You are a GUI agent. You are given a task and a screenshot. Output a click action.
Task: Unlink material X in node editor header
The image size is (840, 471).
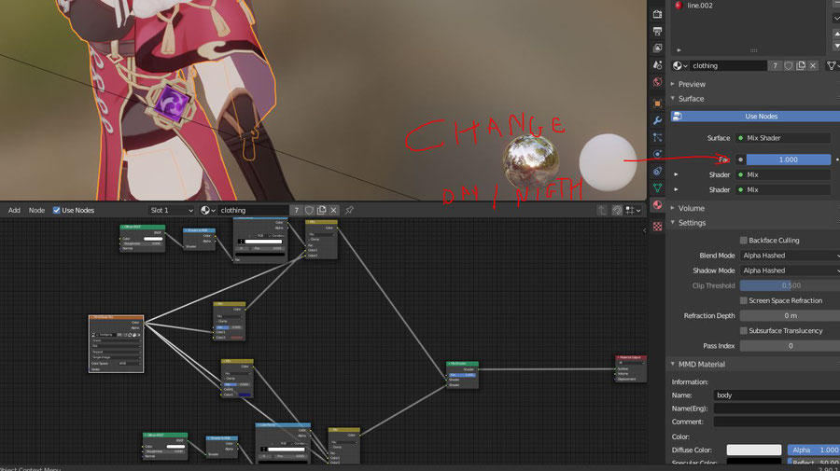[334, 211]
